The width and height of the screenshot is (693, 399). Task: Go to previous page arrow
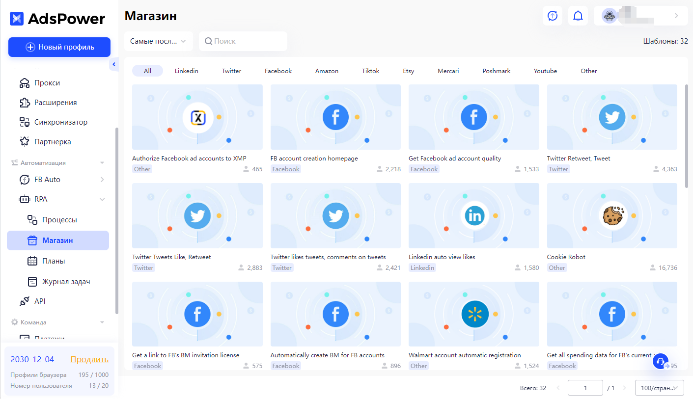[x=558, y=388]
